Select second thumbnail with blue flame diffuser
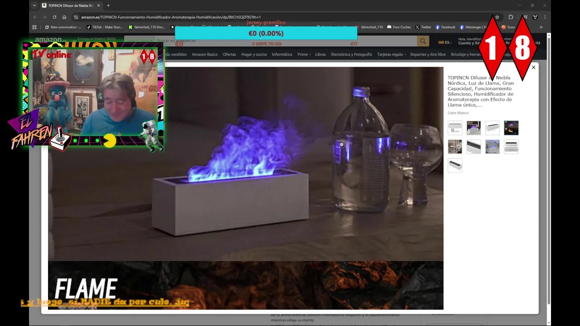 pos(474,128)
